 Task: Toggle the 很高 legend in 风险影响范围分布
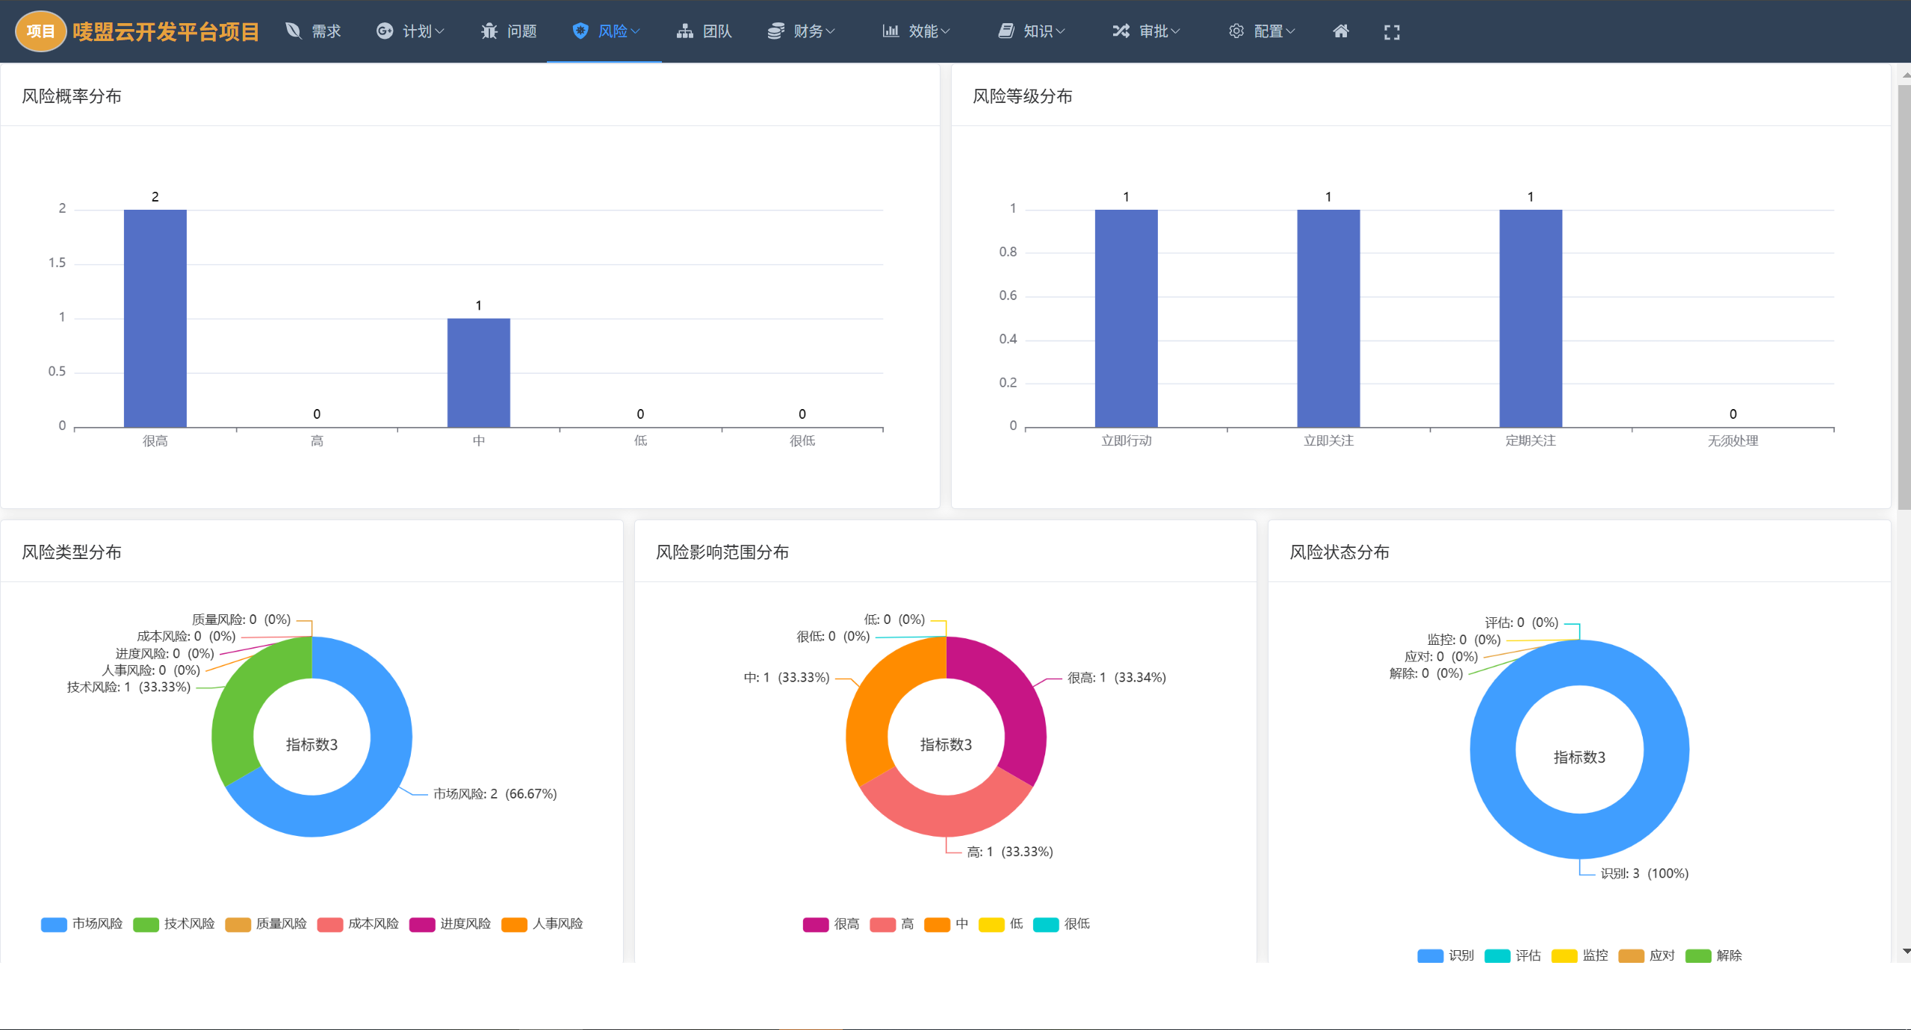tap(831, 924)
